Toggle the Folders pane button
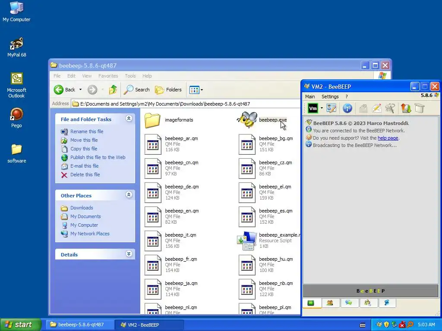Viewport: 442px width, 331px height. [168, 90]
